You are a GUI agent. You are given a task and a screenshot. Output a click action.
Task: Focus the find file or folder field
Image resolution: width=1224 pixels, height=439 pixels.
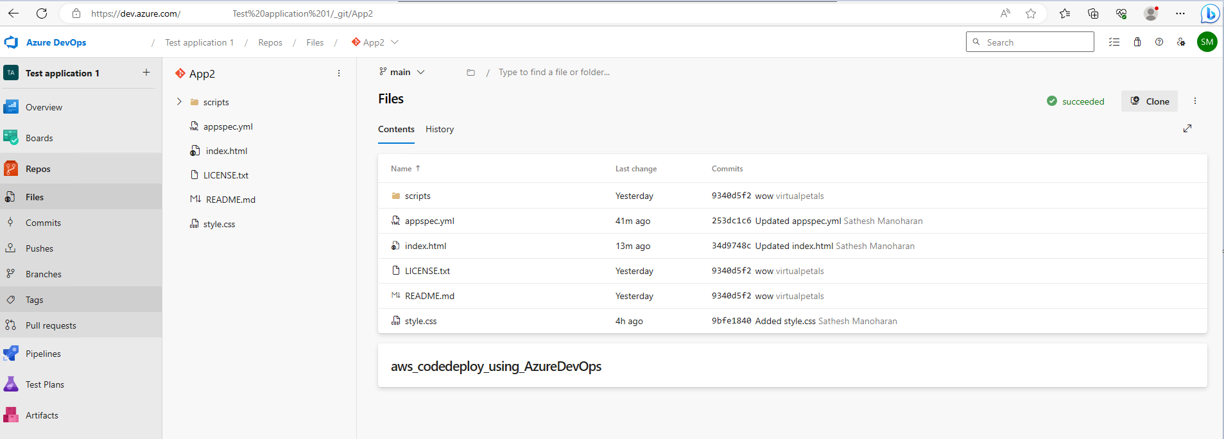click(555, 72)
